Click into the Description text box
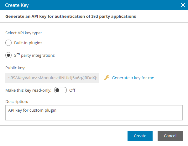Screen dimensions: 188x146 click(94, 113)
